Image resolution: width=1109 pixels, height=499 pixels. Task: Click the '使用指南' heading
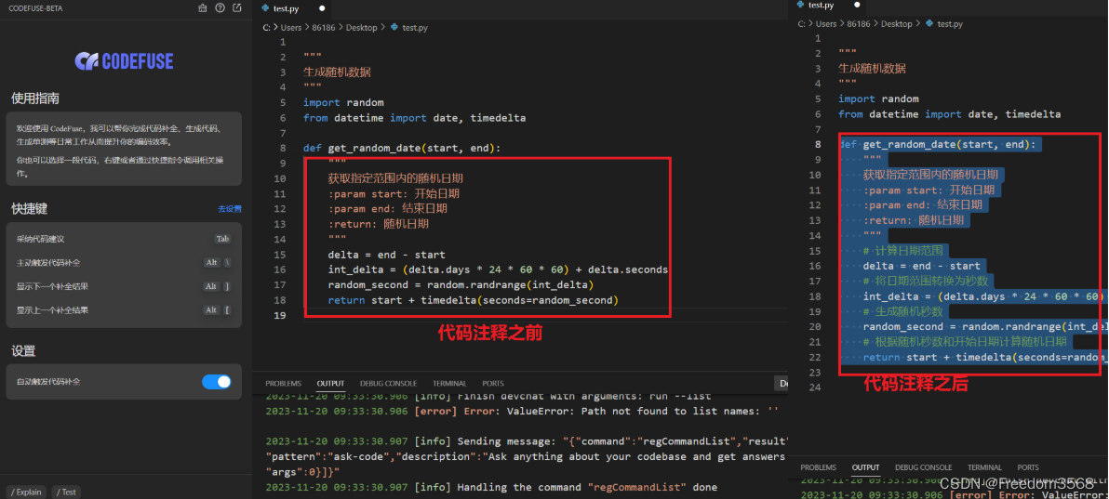34,98
